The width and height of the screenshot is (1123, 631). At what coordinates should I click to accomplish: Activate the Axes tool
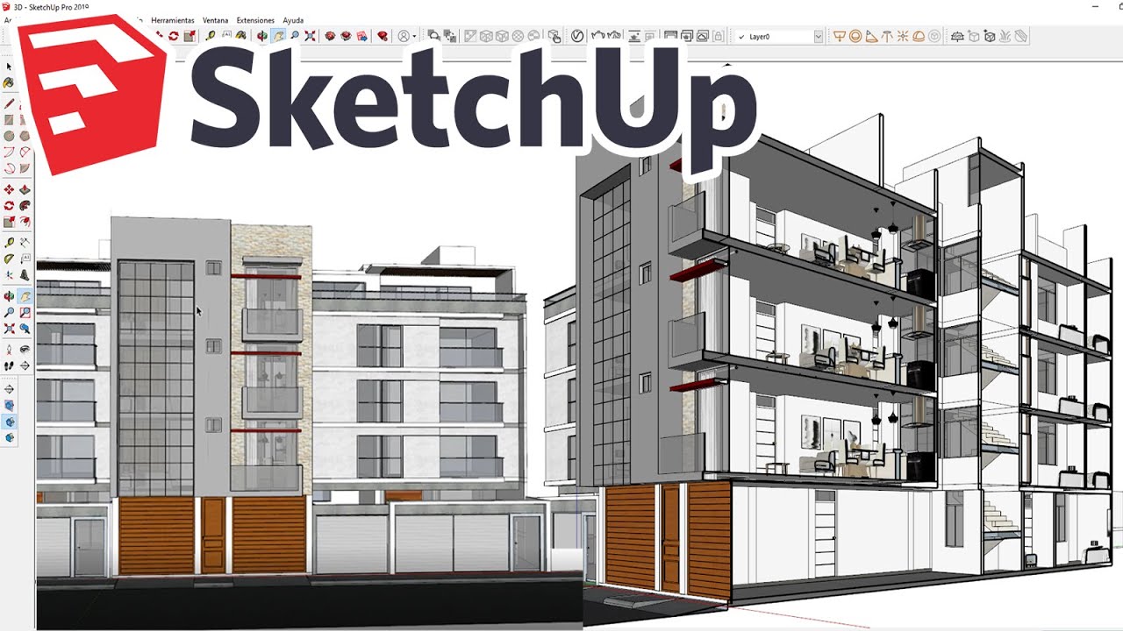(9, 274)
